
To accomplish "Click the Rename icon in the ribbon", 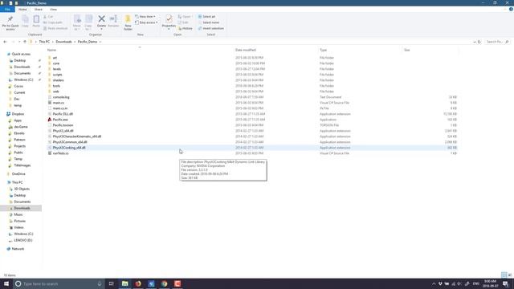I will point(113,18).
